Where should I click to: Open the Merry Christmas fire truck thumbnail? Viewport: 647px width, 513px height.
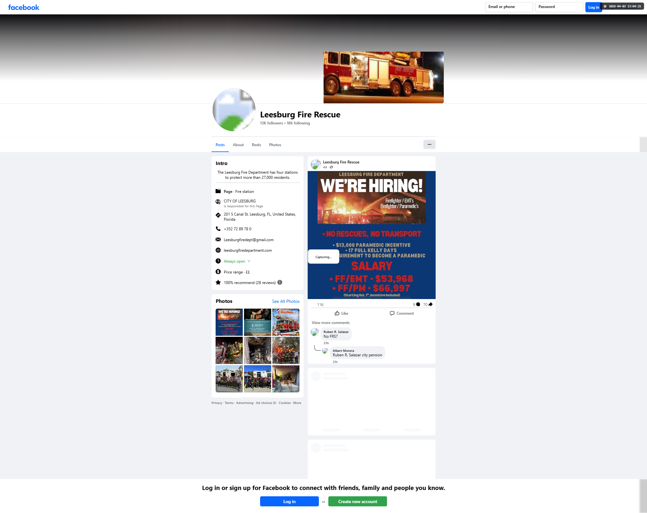(x=286, y=322)
